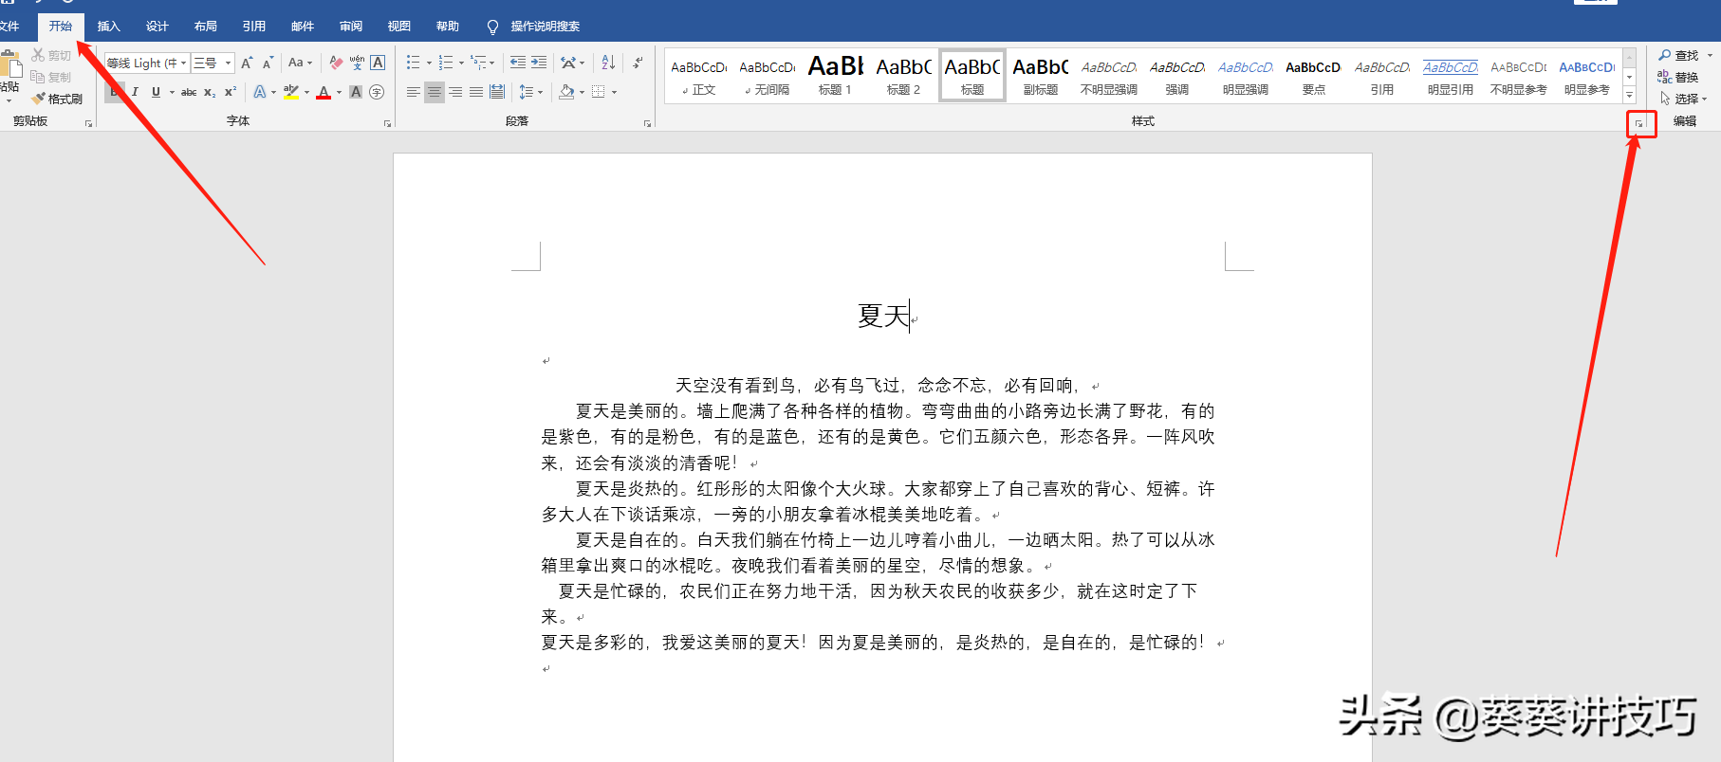Screen dimensions: 1721x762
Task: Switch to the 审阅 Review tab
Action: coord(351,27)
